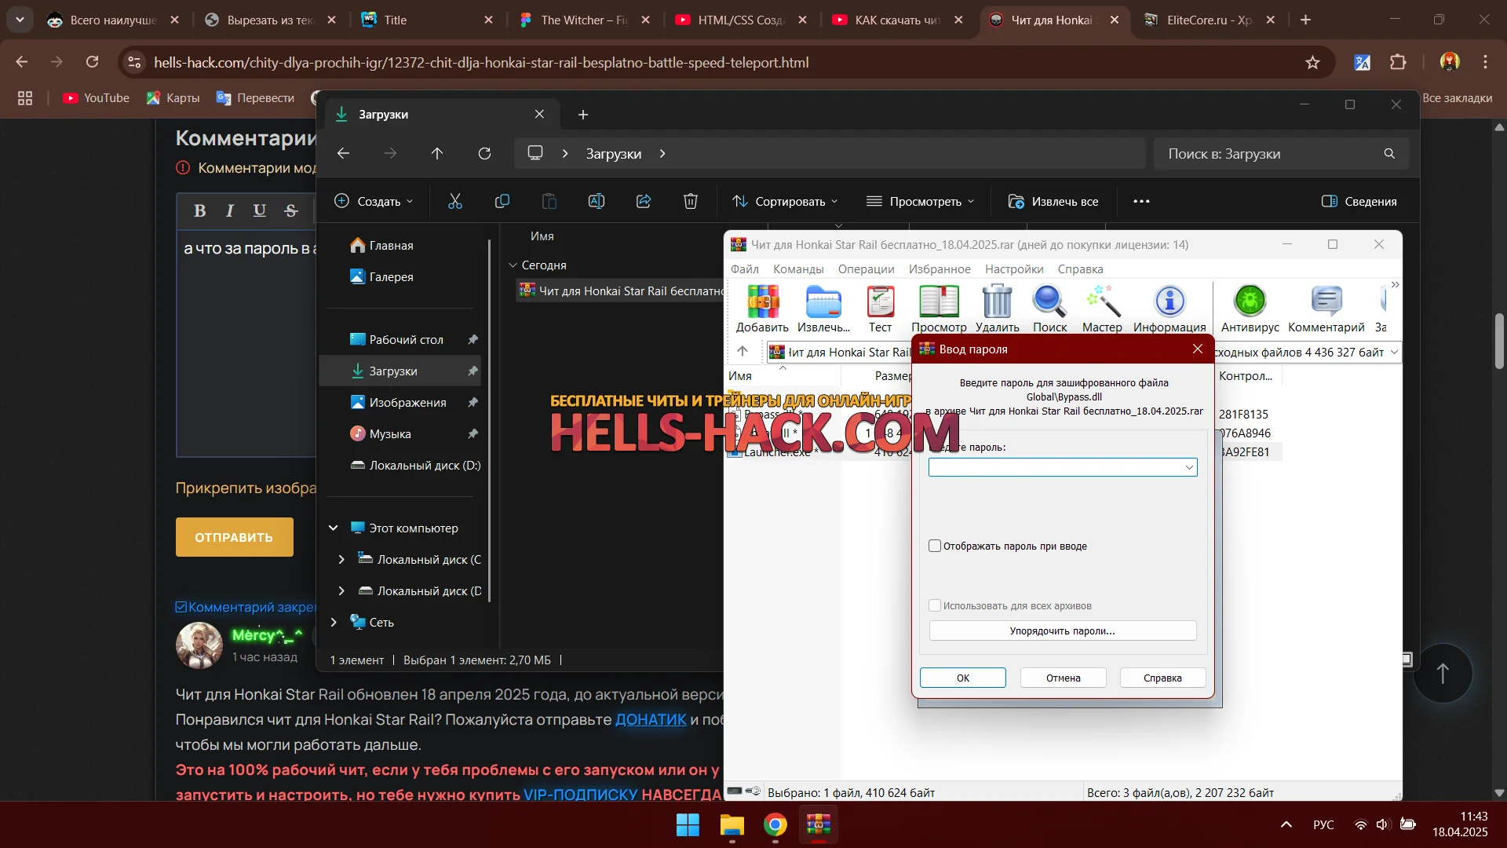Click the WinRAR taskbar icon
This screenshot has width=1507, height=848.
pos(819,825)
